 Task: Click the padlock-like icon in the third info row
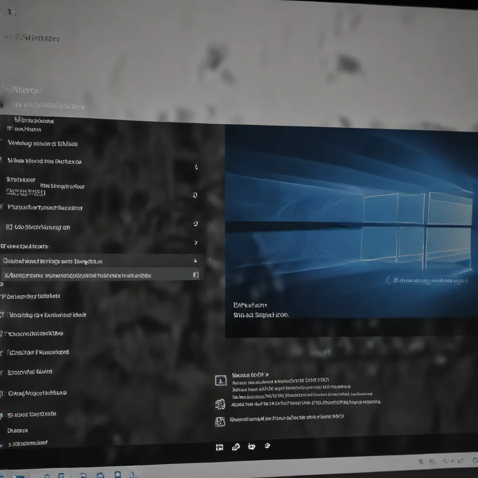point(220,422)
